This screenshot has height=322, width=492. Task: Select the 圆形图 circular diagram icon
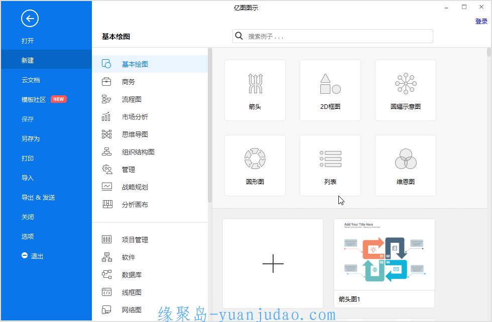click(x=255, y=159)
